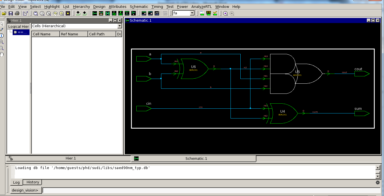Select the highlighted design in Logical Hier tree
The image size is (384, 196).
point(21,32)
